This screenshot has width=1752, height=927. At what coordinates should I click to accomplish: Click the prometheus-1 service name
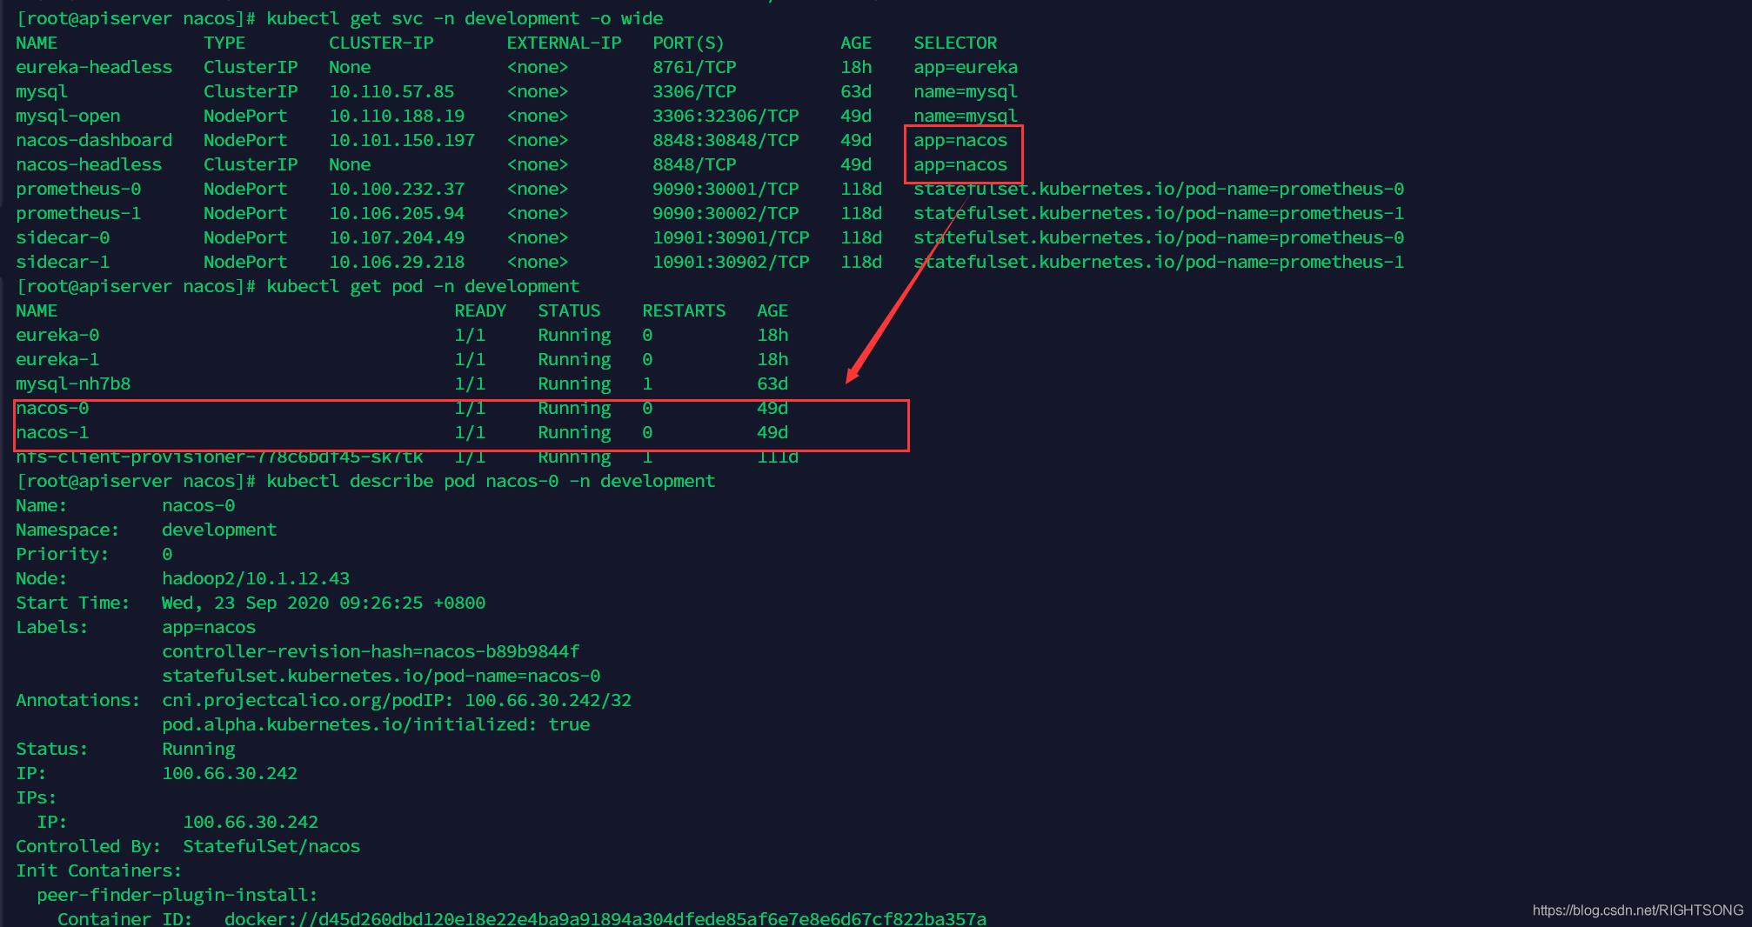click(x=78, y=213)
